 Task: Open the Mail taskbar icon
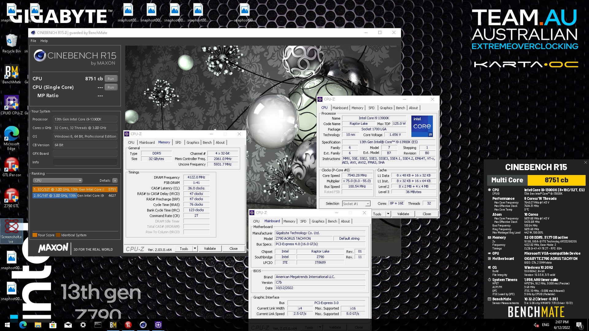(68, 325)
